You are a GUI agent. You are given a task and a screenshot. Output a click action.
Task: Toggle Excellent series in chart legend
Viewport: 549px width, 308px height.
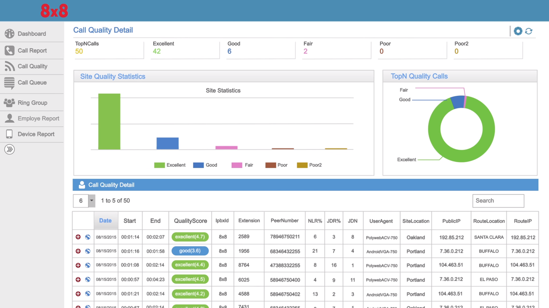pos(170,165)
